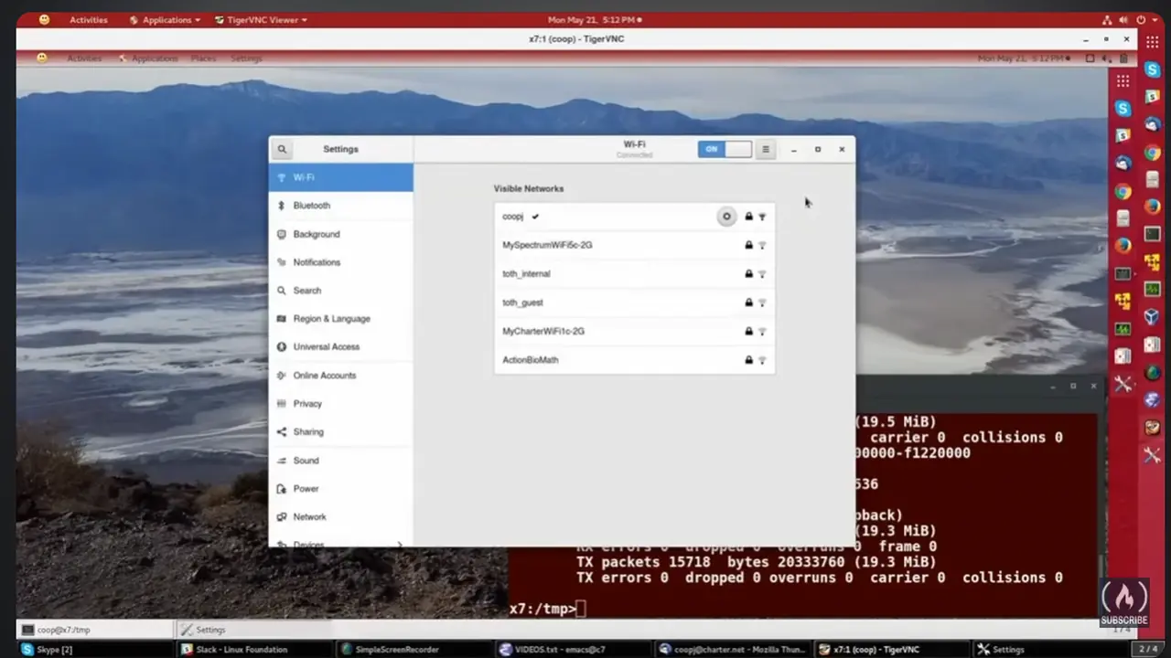Switch to Slack - Linux Foundation taskbar window

click(x=240, y=649)
